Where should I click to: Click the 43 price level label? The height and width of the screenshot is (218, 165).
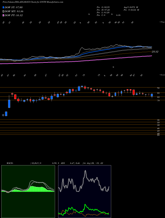[x=158, y=131]
